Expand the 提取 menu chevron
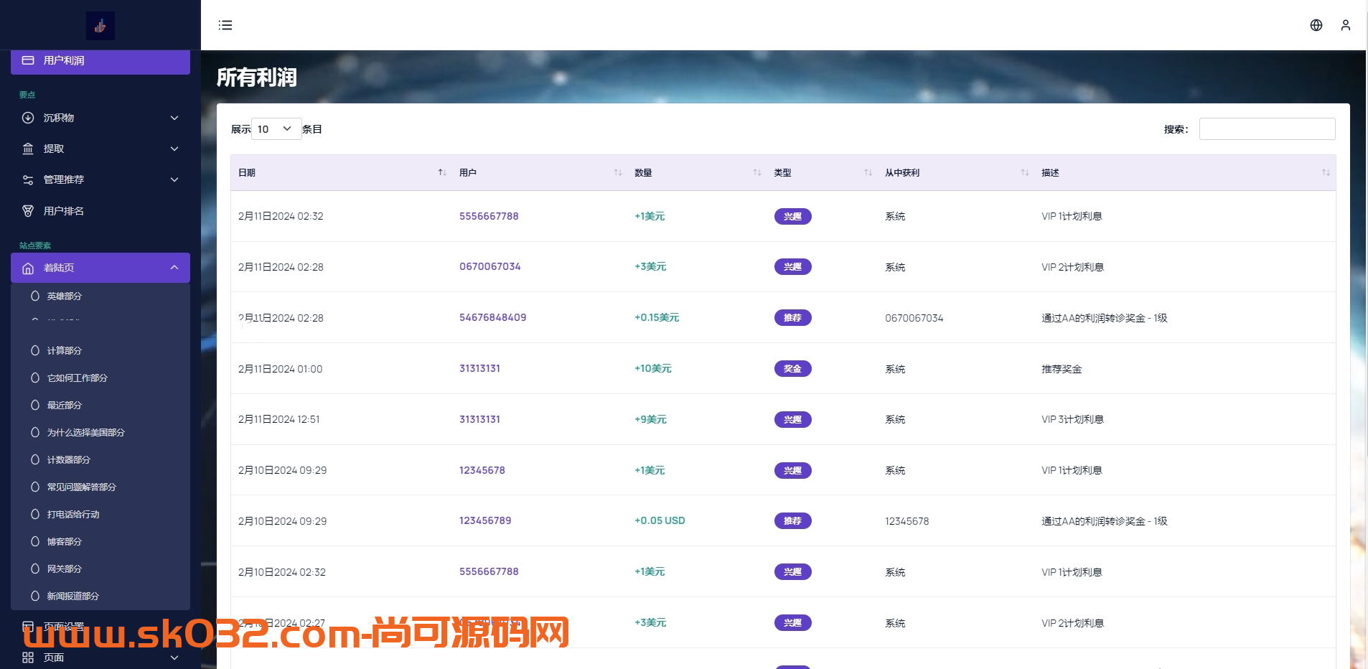The height and width of the screenshot is (669, 1368). coord(174,149)
